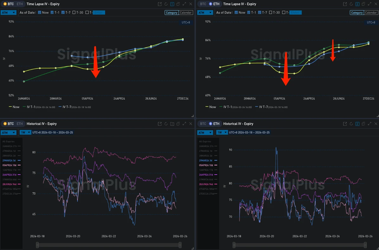Expand ETH Time Lapse IV panel to fullscreen

[369, 4]
